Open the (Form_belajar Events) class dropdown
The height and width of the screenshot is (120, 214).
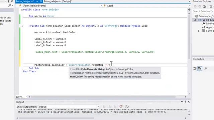(102, 6)
